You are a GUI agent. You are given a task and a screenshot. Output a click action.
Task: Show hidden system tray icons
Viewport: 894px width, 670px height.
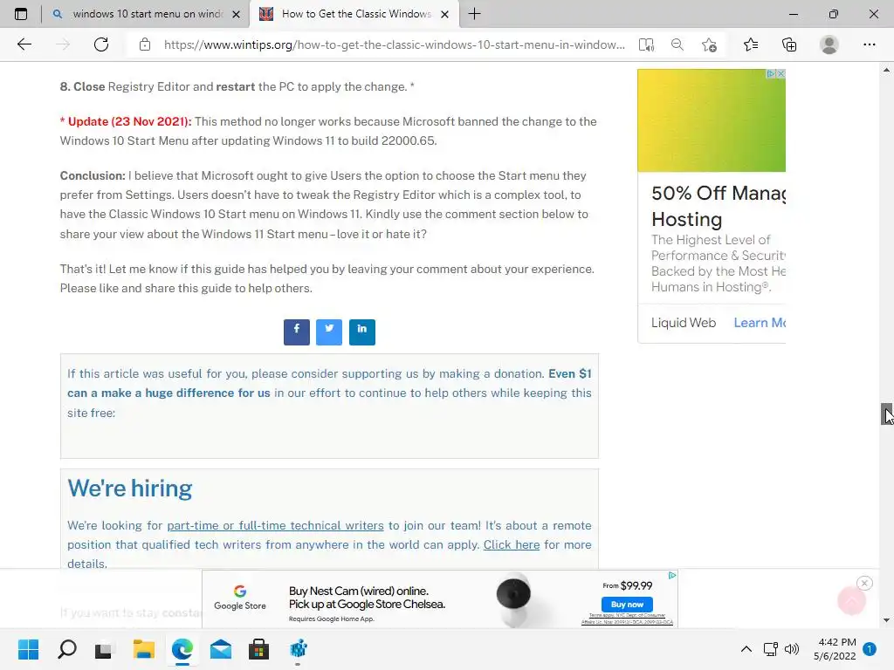[746, 649]
